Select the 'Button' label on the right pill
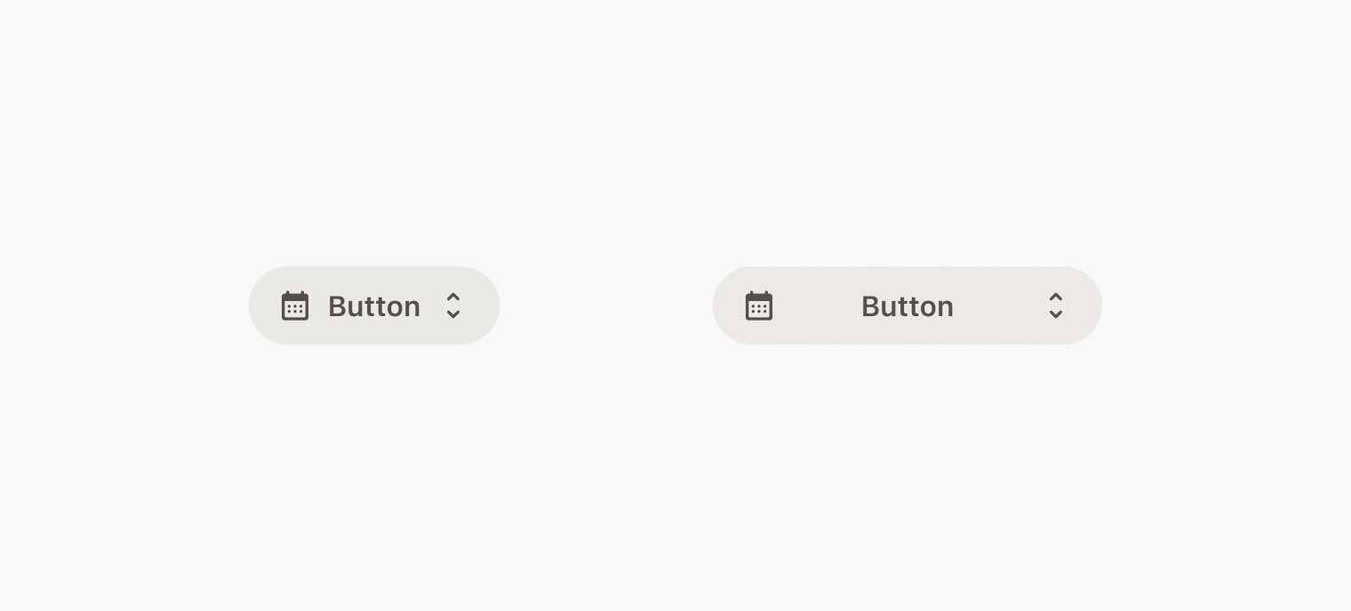1351x611 pixels. (x=907, y=305)
